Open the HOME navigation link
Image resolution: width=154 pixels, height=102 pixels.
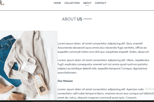click(57, 3)
